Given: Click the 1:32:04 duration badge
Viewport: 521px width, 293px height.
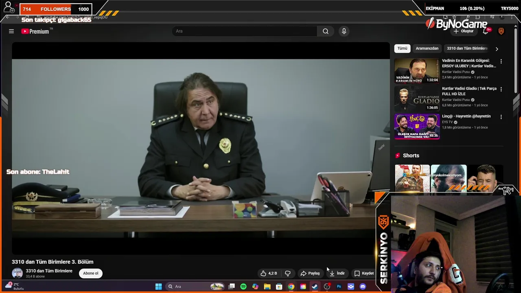Looking at the screenshot, I should pyautogui.click(x=432, y=80).
